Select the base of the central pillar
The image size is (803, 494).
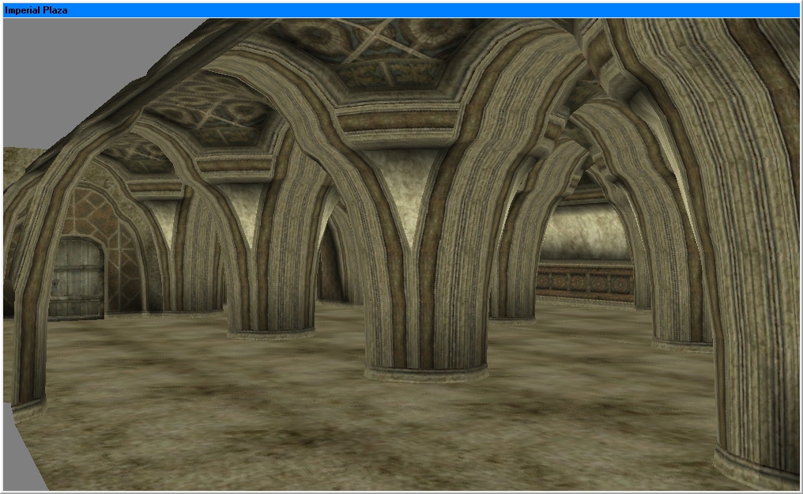click(426, 373)
